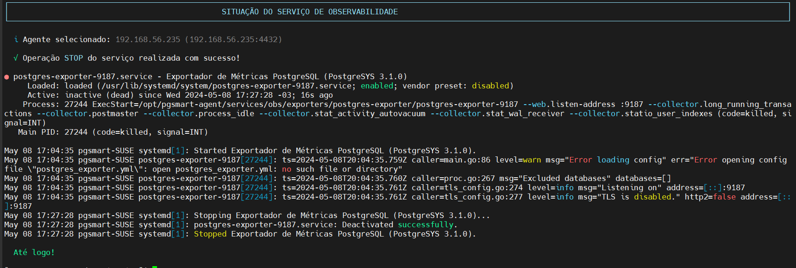Click the unit path '/usr/lib/systemd/system/postgres-exporter-9187.service'
796x268 pixels.
pyautogui.click(x=226, y=86)
